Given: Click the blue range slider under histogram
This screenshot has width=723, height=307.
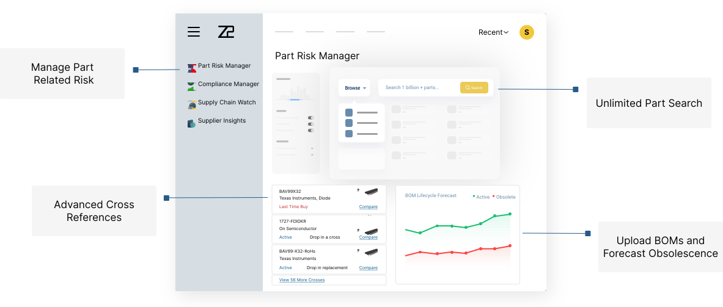Looking at the screenshot, I should pyautogui.click(x=295, y=99).
